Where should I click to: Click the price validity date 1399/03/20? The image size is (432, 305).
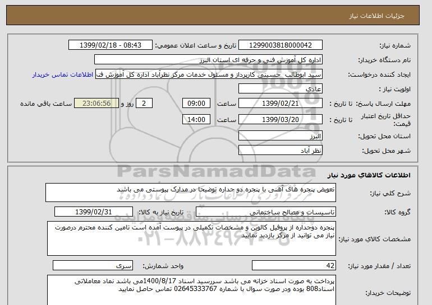pyautogui.click(x=280, y=120)
